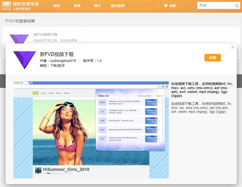
Task: Open the 皮肤 skins section
Action: [172, 6]
